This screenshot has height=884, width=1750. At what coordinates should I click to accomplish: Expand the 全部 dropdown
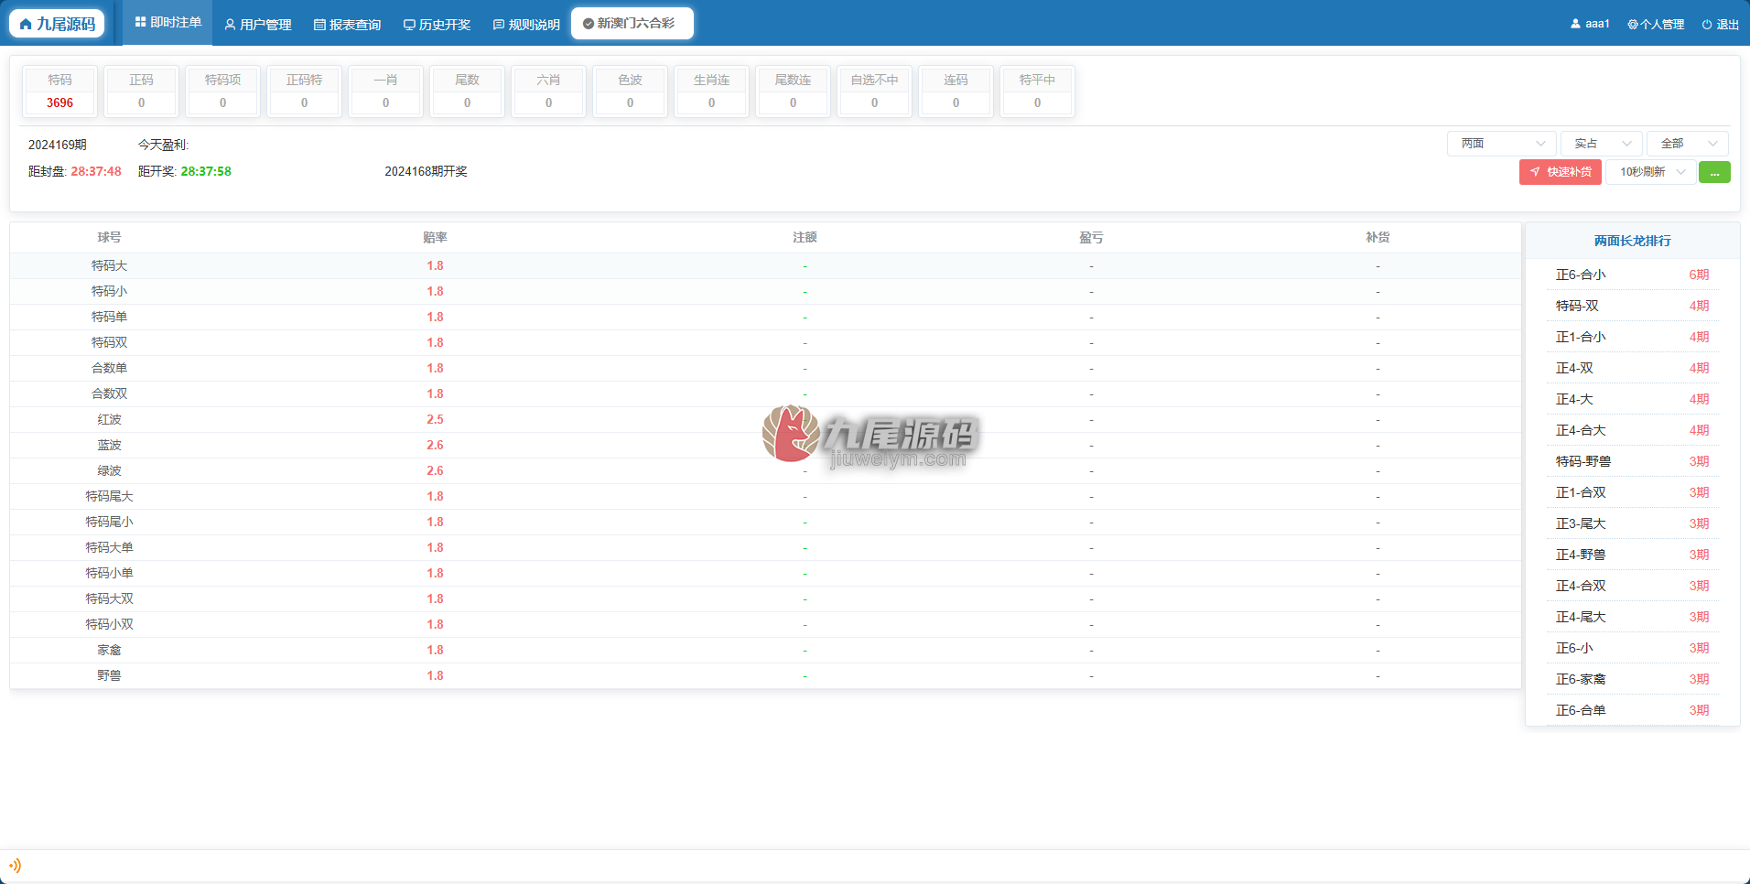[1688, 144]
